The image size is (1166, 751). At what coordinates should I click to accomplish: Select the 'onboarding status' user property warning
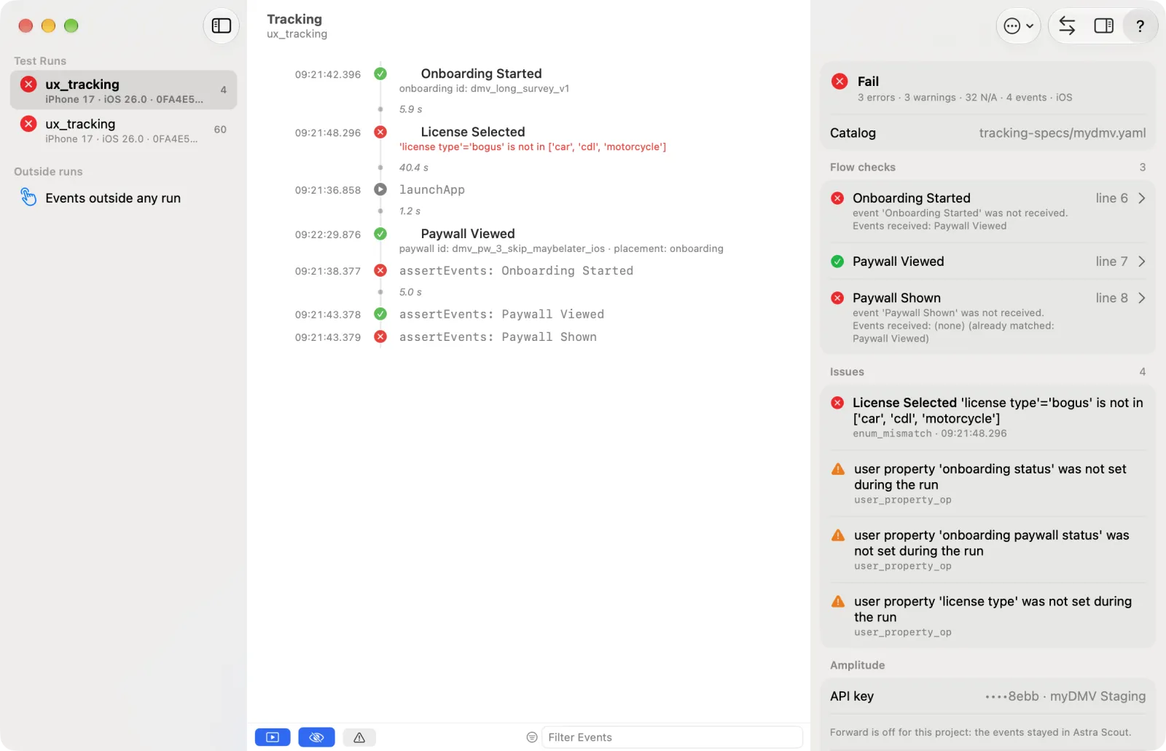[987, 484]
